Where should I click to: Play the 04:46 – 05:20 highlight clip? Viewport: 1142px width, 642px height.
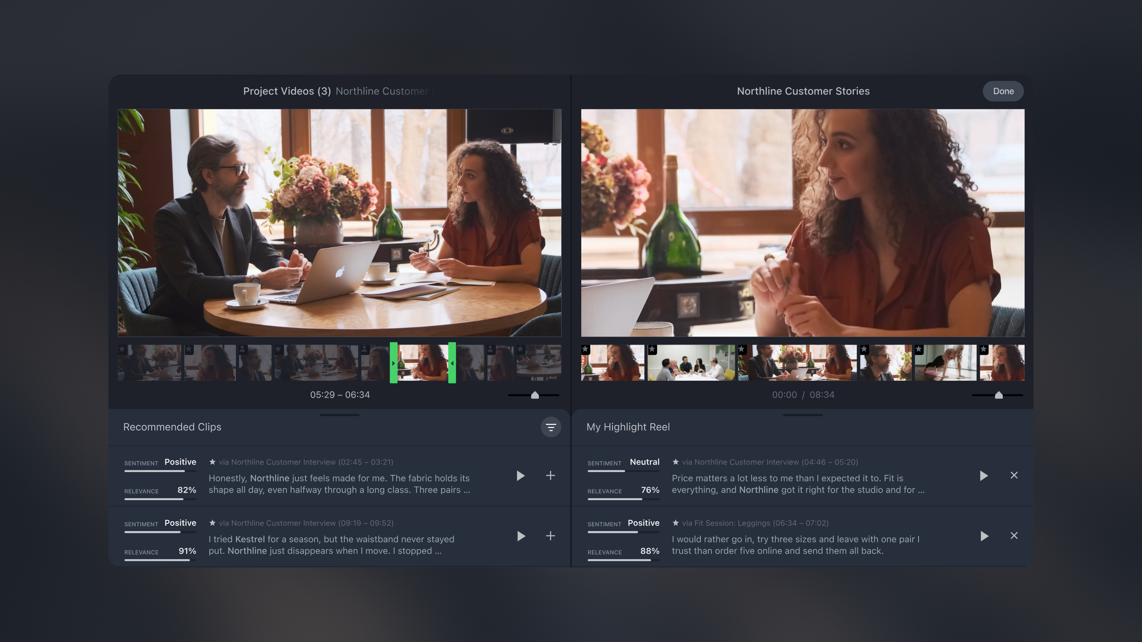(984, 476)
